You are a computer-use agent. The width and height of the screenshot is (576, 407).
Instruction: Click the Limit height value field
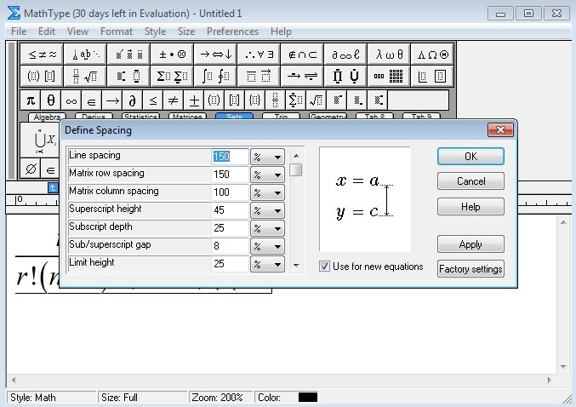click(x=230, y=264)
